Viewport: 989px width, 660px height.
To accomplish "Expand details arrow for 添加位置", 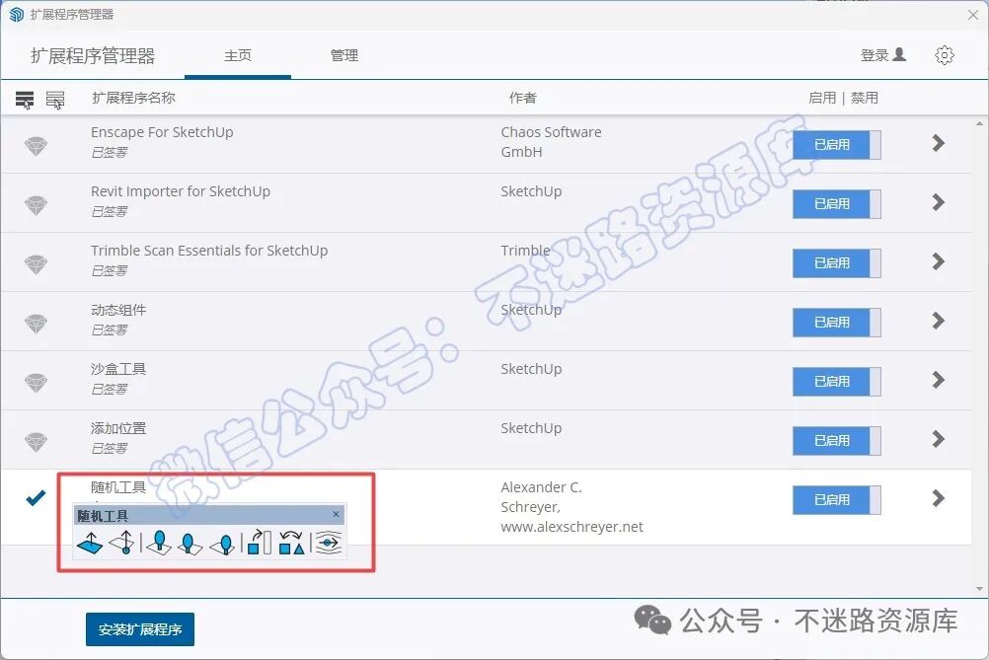I will pyautogui.click(x=939, y=439).
